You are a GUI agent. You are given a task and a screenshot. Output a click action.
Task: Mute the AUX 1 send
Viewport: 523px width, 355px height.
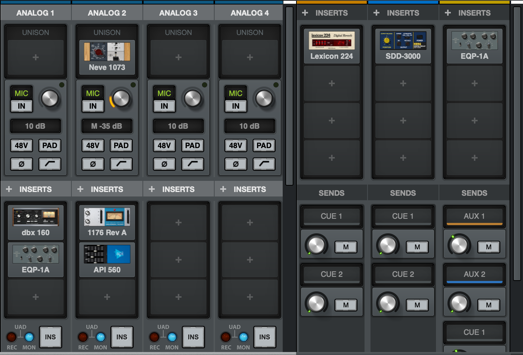point(489,247)
